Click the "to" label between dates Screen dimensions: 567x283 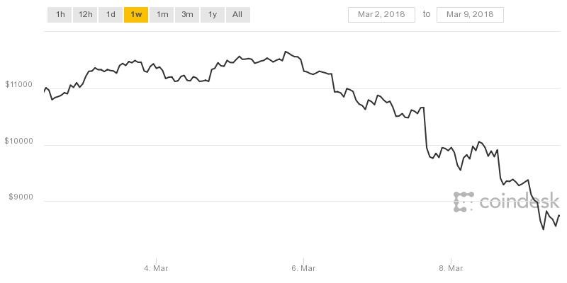426,14
